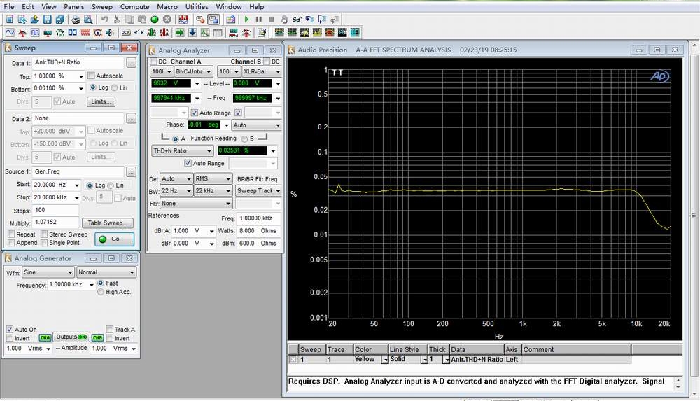Click the green Play macro icon
This screenshot has height=401, width=700.
click(246, 20)
